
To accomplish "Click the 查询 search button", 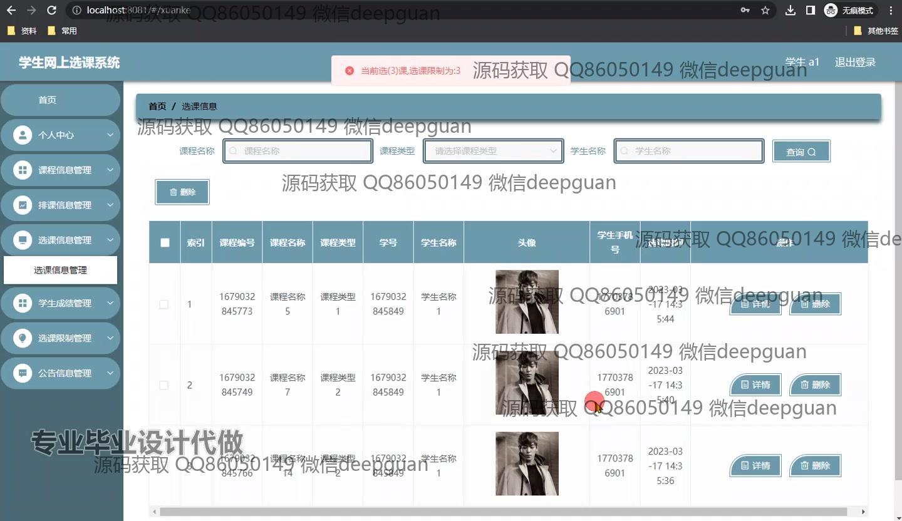I will tap(801, 152).
